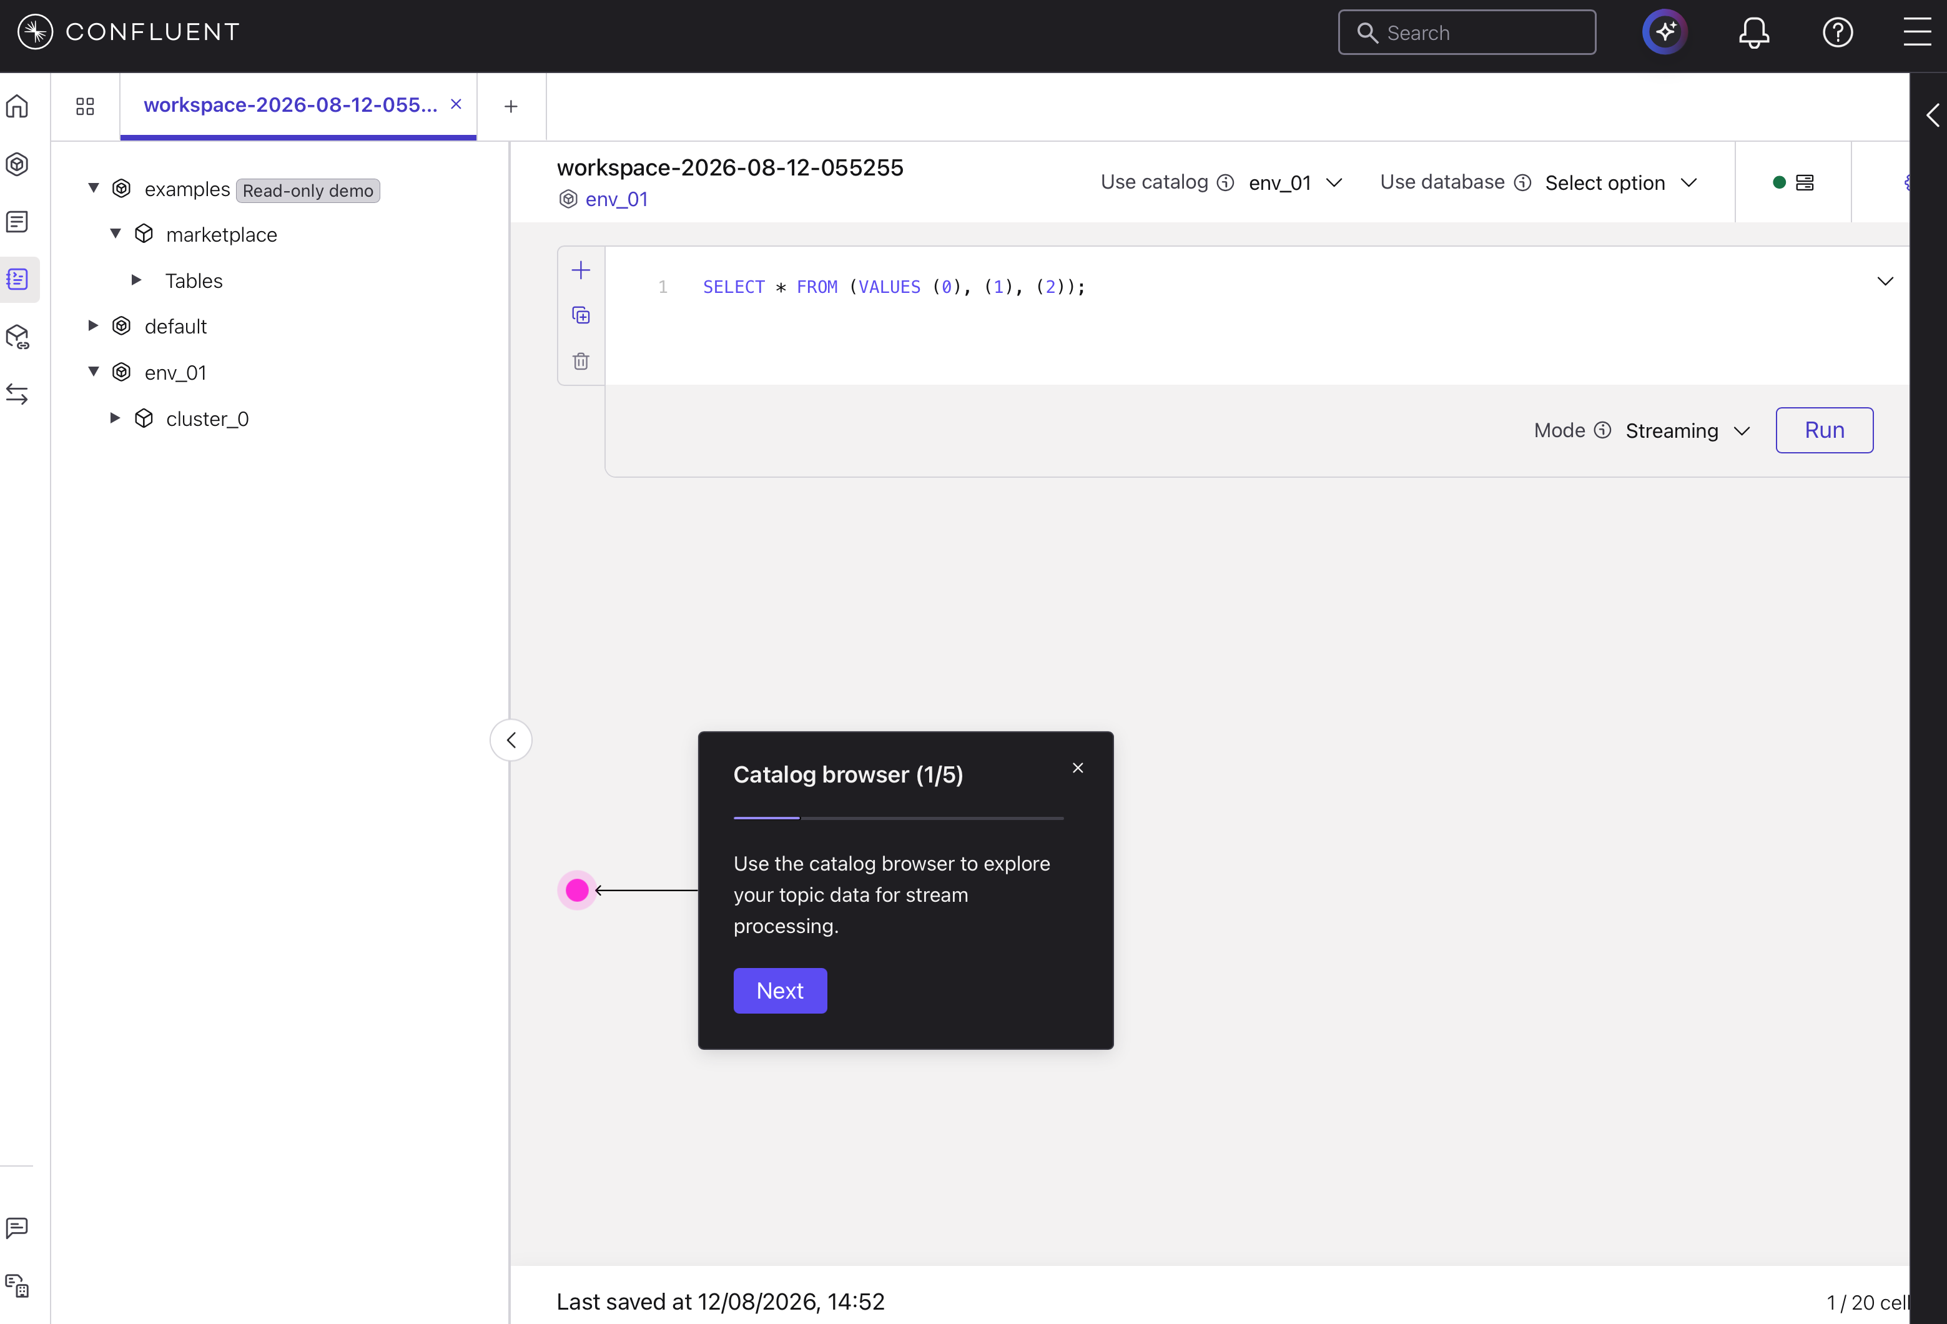Open the Use database Select option dropdown
Image resolution: width=1947 pixels, height=1324 pixels.
pyautogui.click(x=1621, y=183)
